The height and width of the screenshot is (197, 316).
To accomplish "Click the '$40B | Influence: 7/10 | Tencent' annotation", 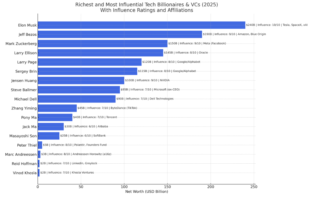I will 95,117.
